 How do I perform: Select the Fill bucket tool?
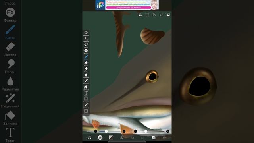(x=86, y=87)
